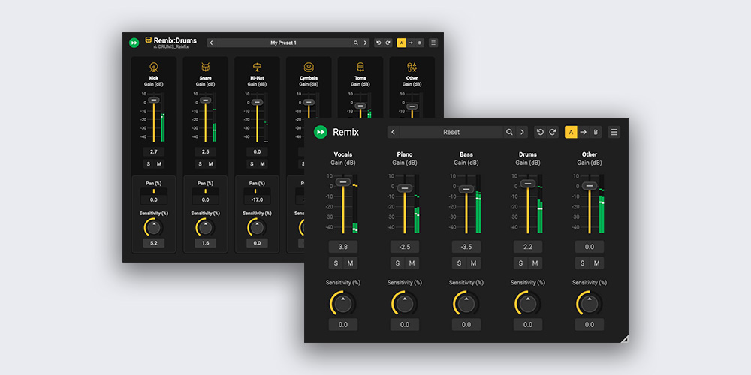Image resolution: width=751 pixels, height=375 pixels.
Task: Grab the resize corner handle of Remix window
Action: (624, 339)
